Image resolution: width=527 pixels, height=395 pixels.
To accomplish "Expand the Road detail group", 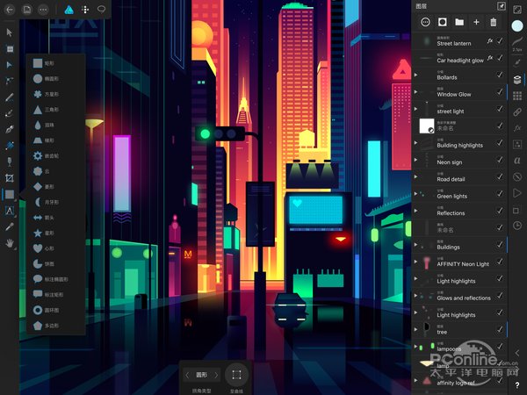I will 415,176.
